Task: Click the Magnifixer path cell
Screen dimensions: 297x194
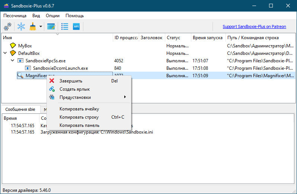Action: 261,76
